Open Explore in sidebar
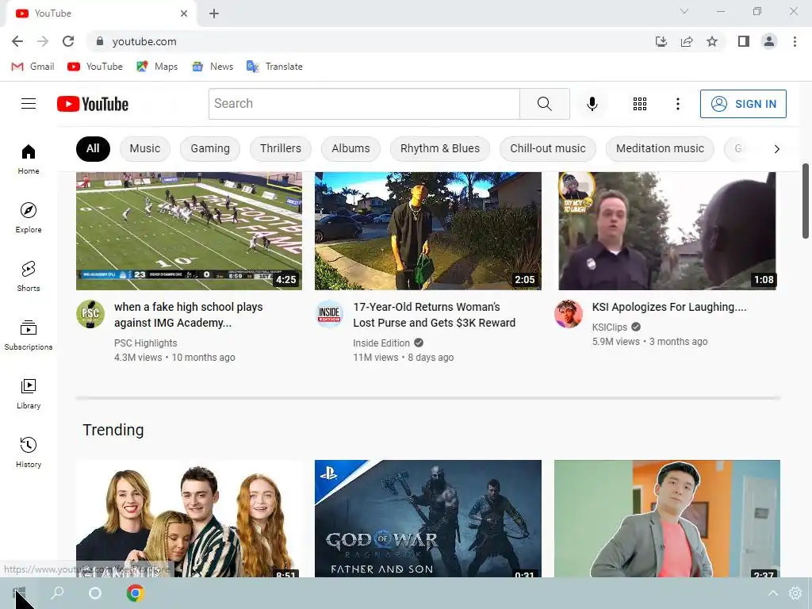Viewport: 812px width, 609px height. 29,217
